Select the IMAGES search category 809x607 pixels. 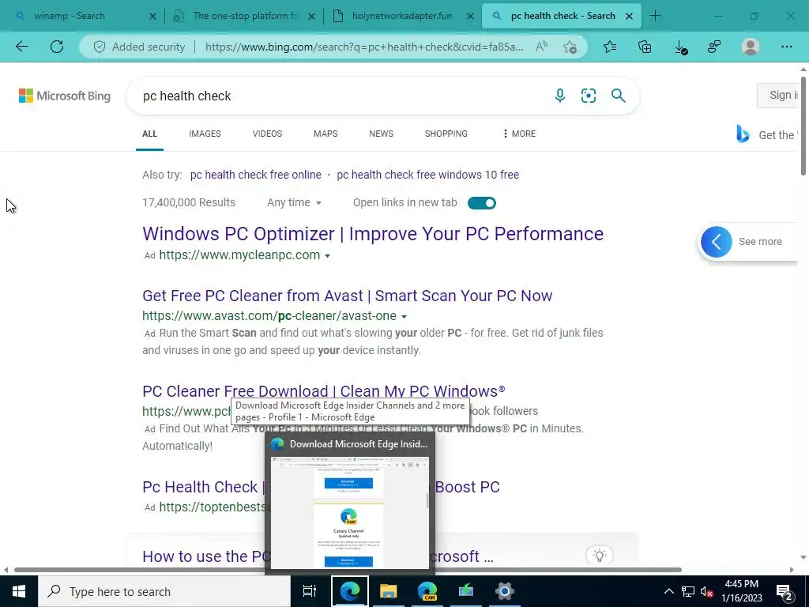[x=205, y=134]
